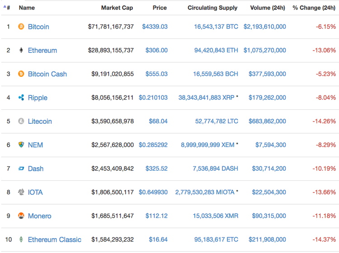The height and width of the screenshot is (253, 339).
Task: Sort table by % Change (24h) header
Action: click(x=314, y=8)
